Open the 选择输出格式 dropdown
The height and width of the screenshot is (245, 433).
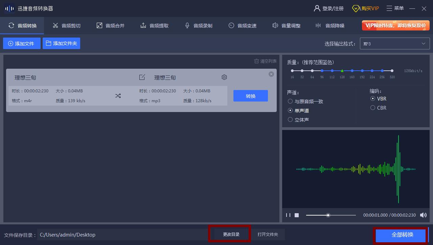394,43
